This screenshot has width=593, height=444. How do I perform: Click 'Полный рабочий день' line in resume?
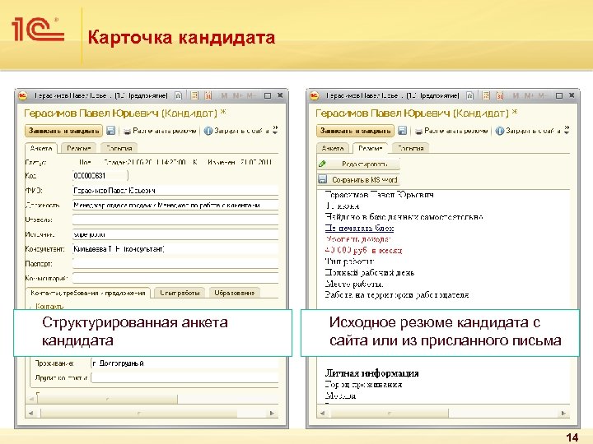370,273
